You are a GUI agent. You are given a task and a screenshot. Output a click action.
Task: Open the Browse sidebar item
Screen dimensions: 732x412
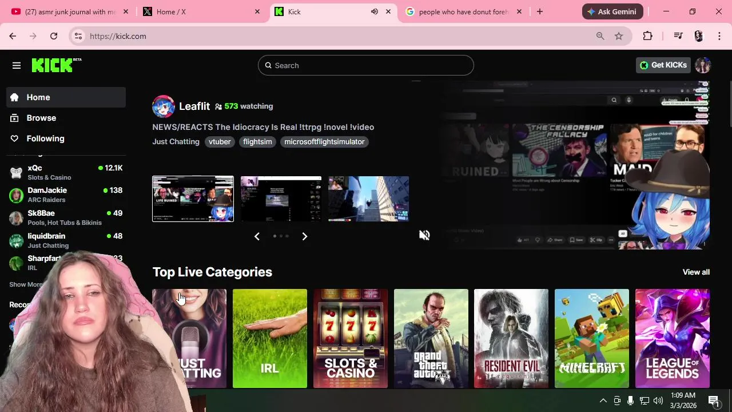point(66,118)
